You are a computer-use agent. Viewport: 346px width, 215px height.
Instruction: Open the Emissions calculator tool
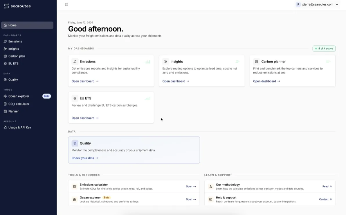(191, 187)
